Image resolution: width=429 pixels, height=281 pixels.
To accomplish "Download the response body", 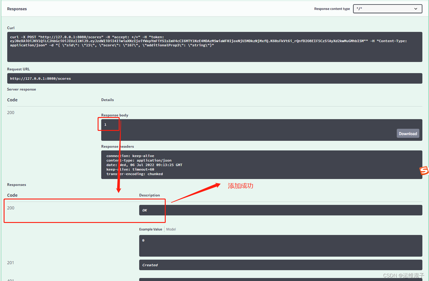I will pyautogui.click(x=408, y=134).
